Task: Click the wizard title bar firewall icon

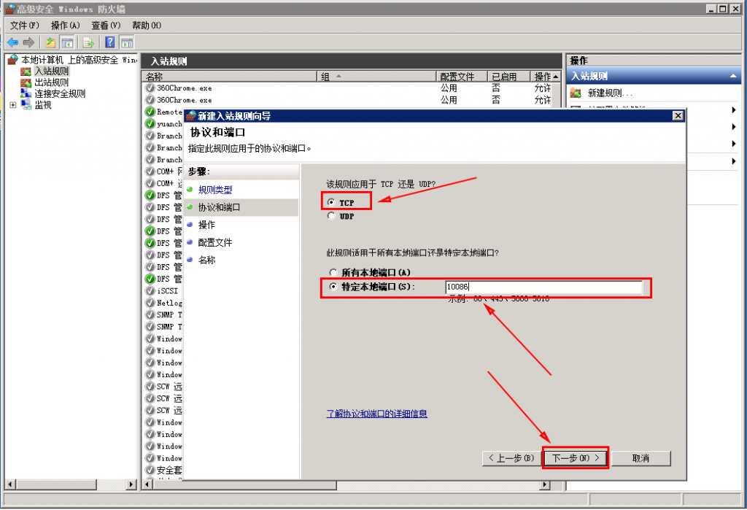Action: (191, 116)
